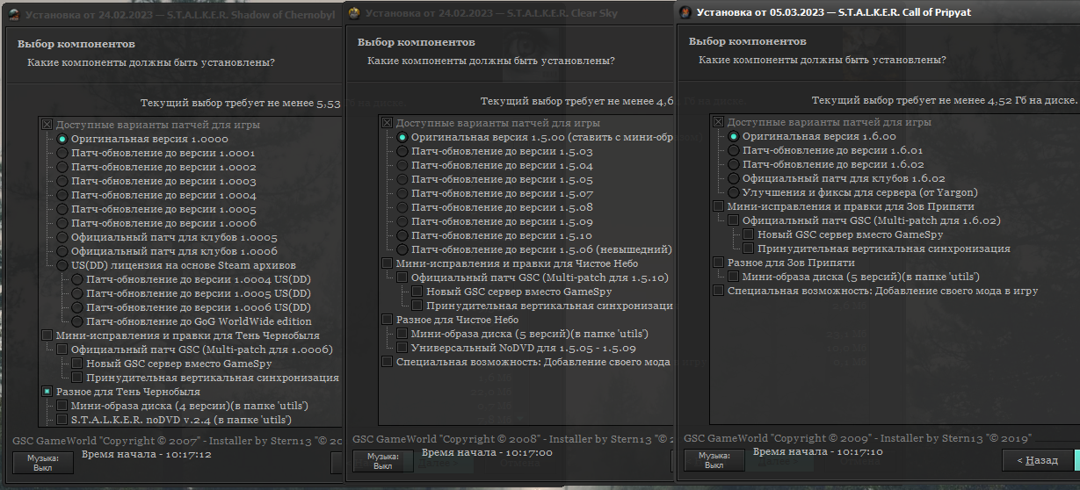Screen dimensions: 1080x490
Task: Toggle music button in Clear Sky installer
Action: click(x=382, y=460)
